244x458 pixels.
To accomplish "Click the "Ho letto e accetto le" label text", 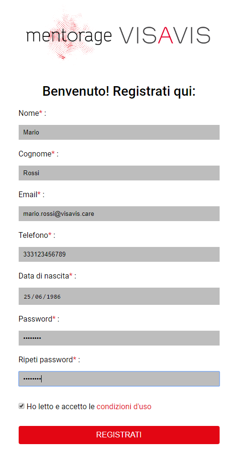I will point(61,406).
